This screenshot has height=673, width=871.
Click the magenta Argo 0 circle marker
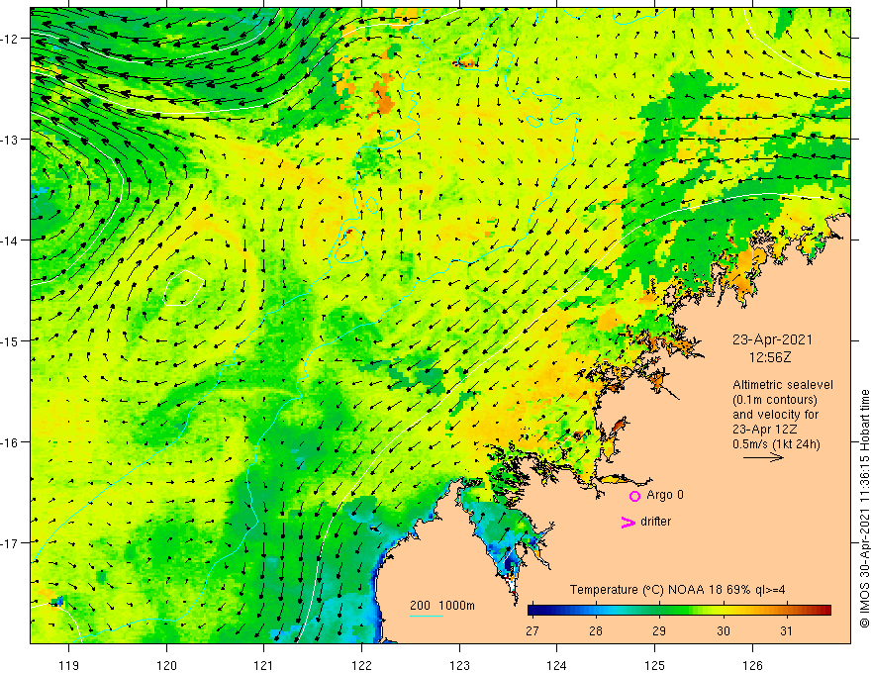pos(634,496)
